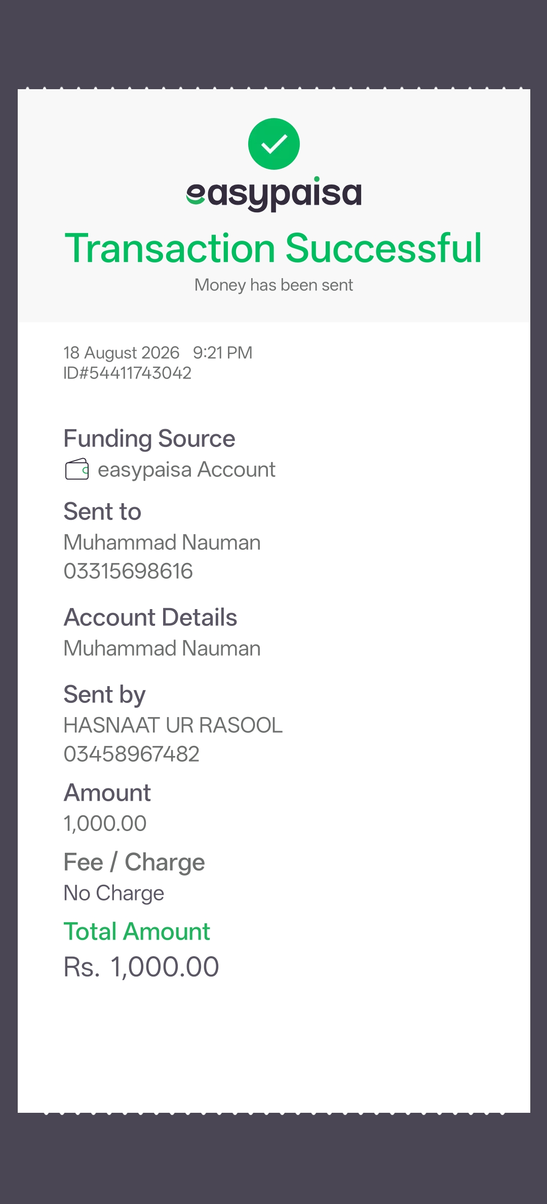Click the Account Details label
This screenshot has height=1204, width=547.
pos(150,618)
